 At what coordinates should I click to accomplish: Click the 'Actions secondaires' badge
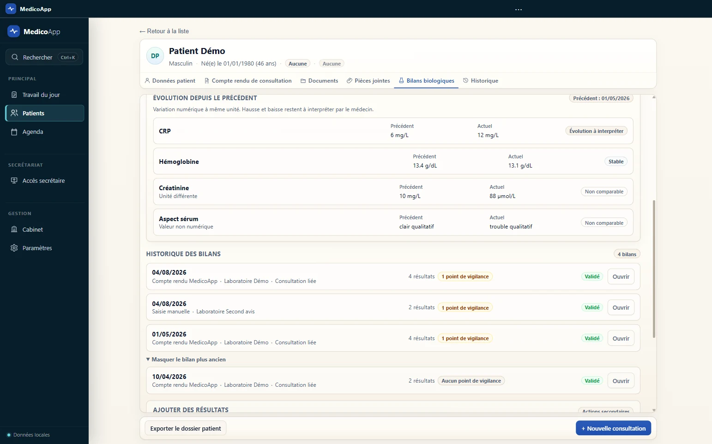606,410
